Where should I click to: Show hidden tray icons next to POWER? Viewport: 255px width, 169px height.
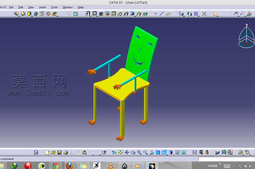(x=220, y=164)
